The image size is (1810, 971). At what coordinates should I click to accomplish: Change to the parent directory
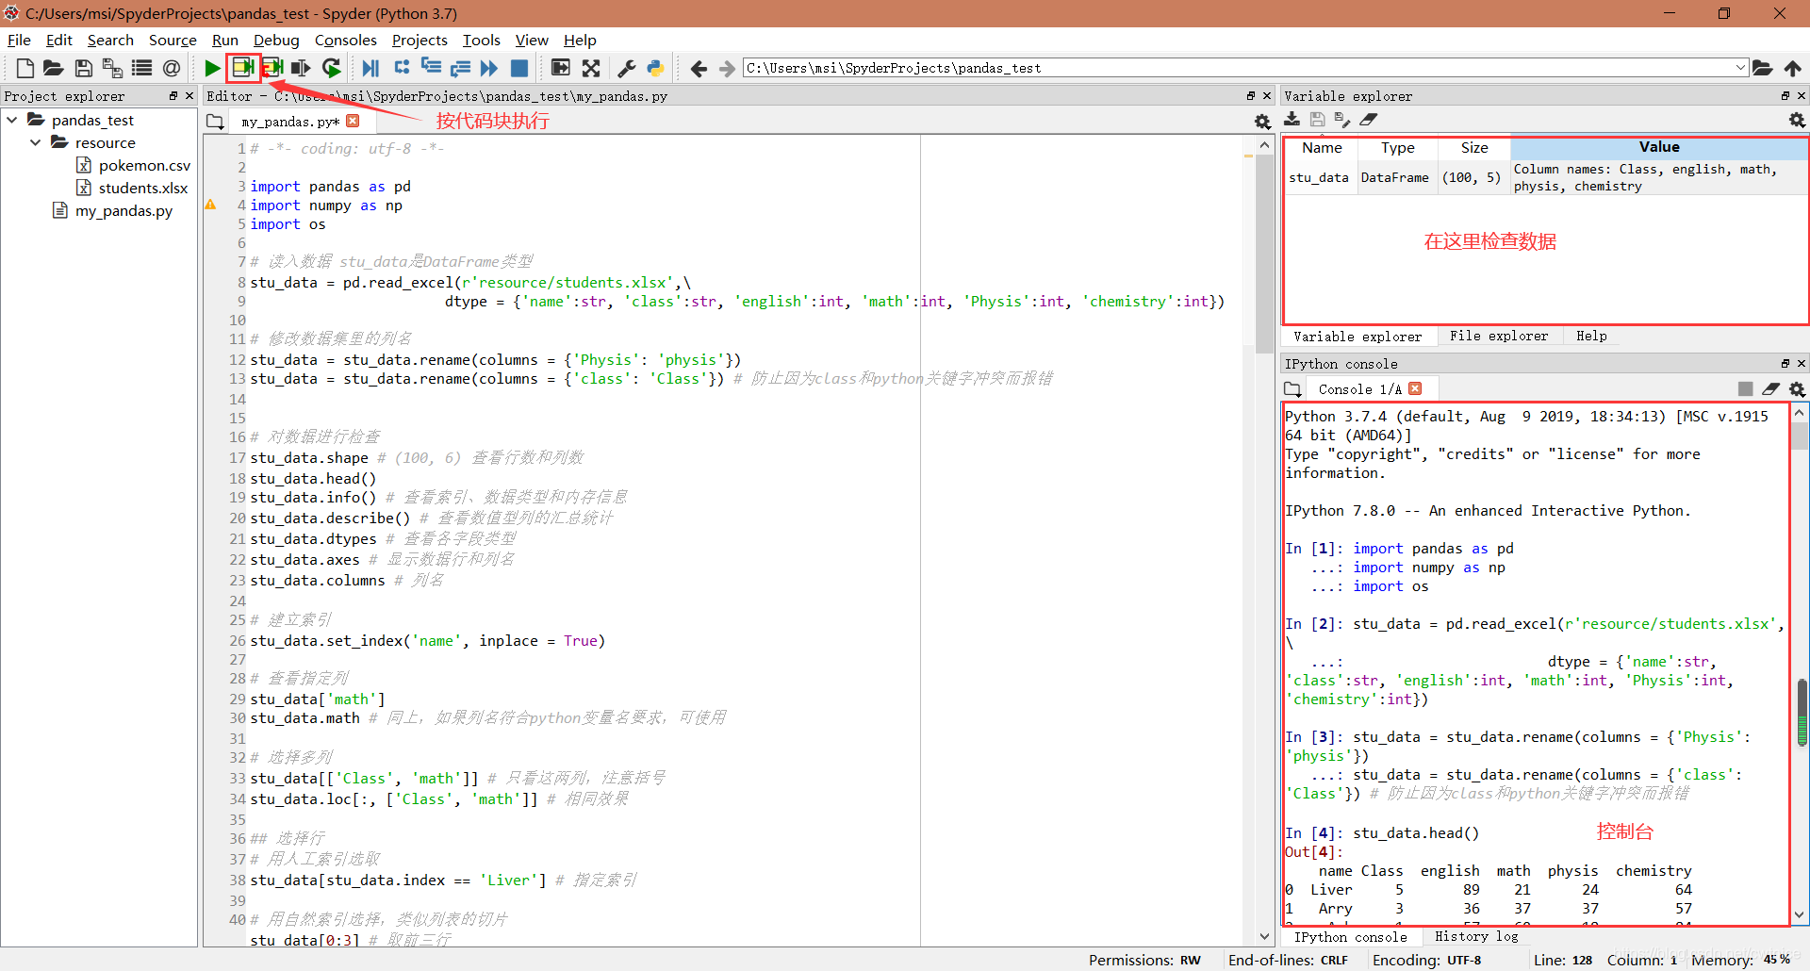(1793, 68)
